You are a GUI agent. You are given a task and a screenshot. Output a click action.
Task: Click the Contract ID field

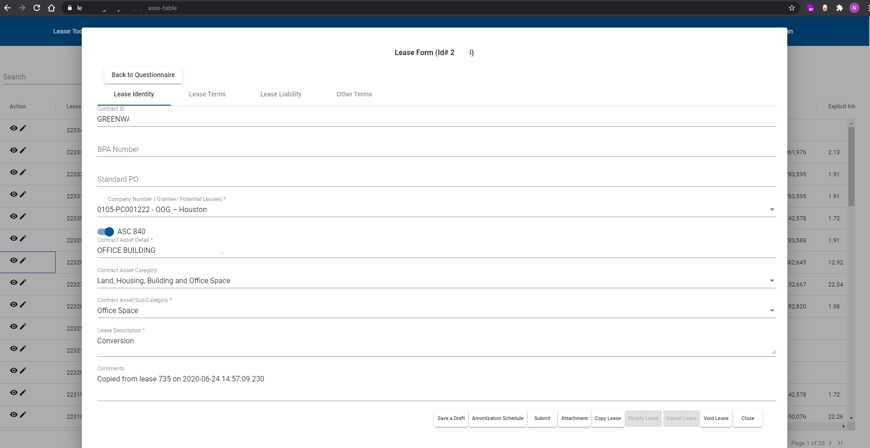click(x=436, y=119)
